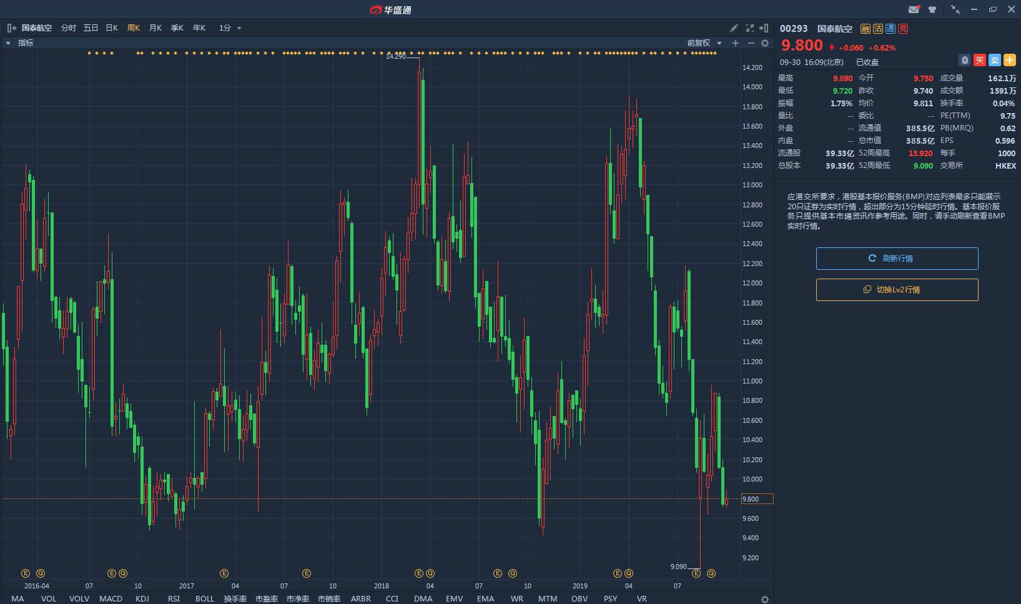Toggle the KDJ indicator
Viewport: 1021px width, 604px height.
tap(142, 598)
